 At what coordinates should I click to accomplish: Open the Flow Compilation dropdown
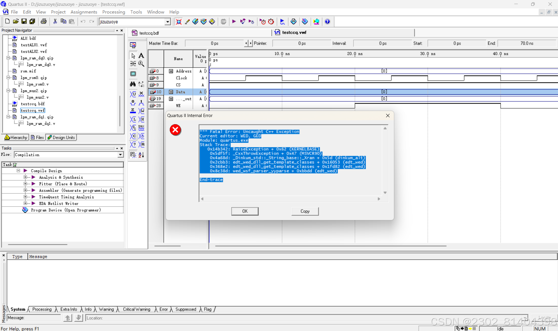120,155
